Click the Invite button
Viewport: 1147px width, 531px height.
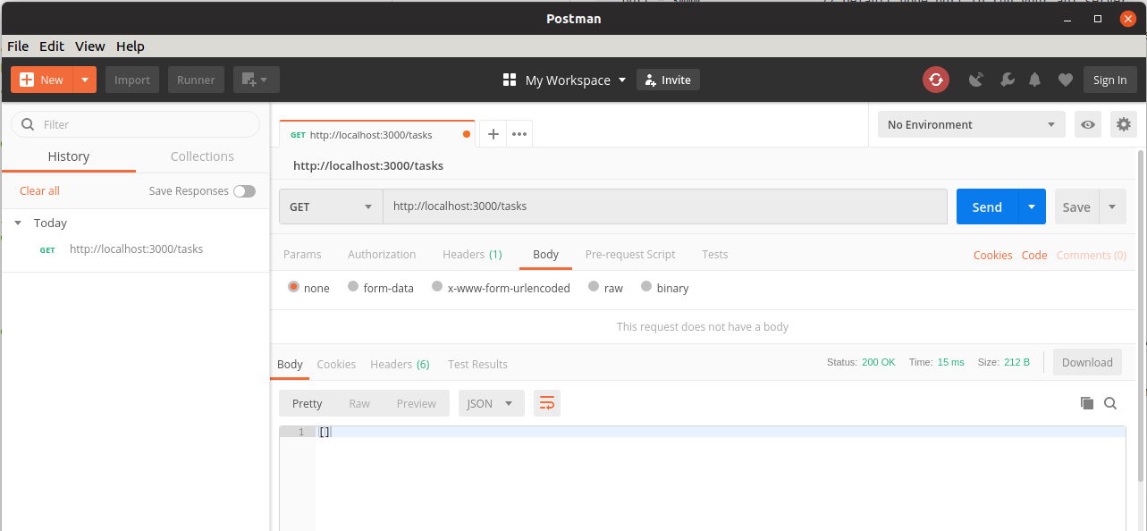point(668,80)
